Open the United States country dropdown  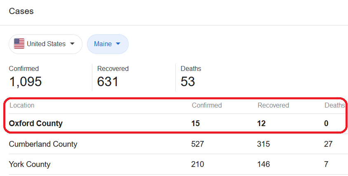pos(45,44)
